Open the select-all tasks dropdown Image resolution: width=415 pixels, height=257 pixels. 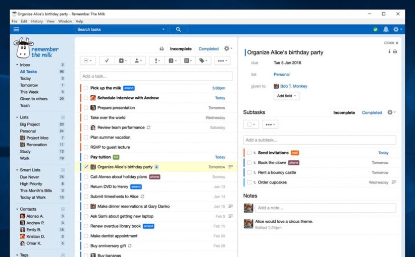pyautogui.click(x=88, y=61)
